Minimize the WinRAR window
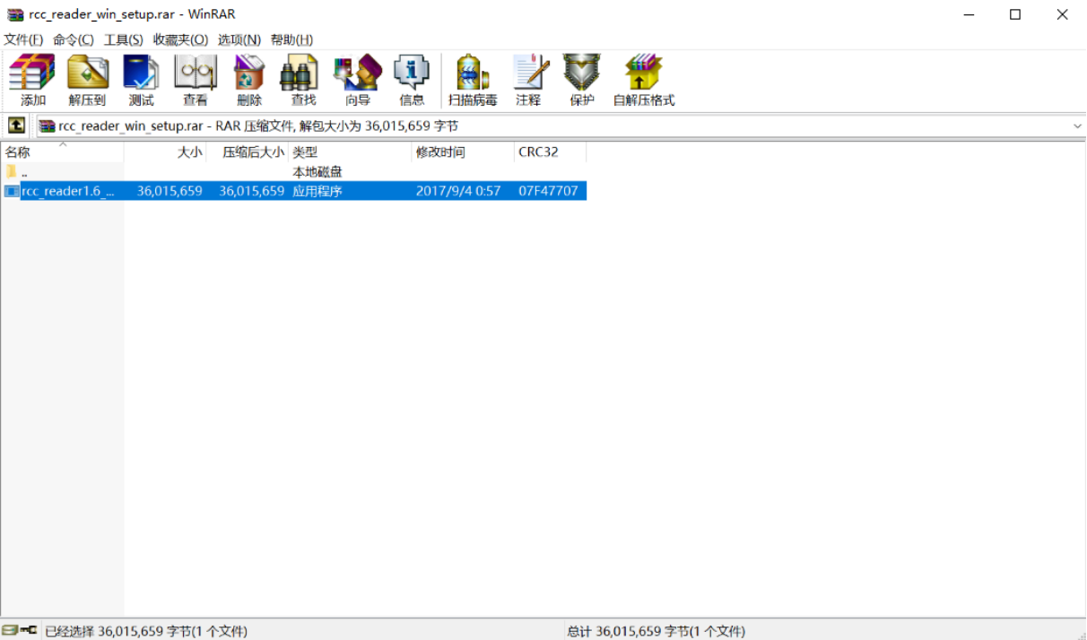The width and height of the screenshot is (1087, 640). 969,14
